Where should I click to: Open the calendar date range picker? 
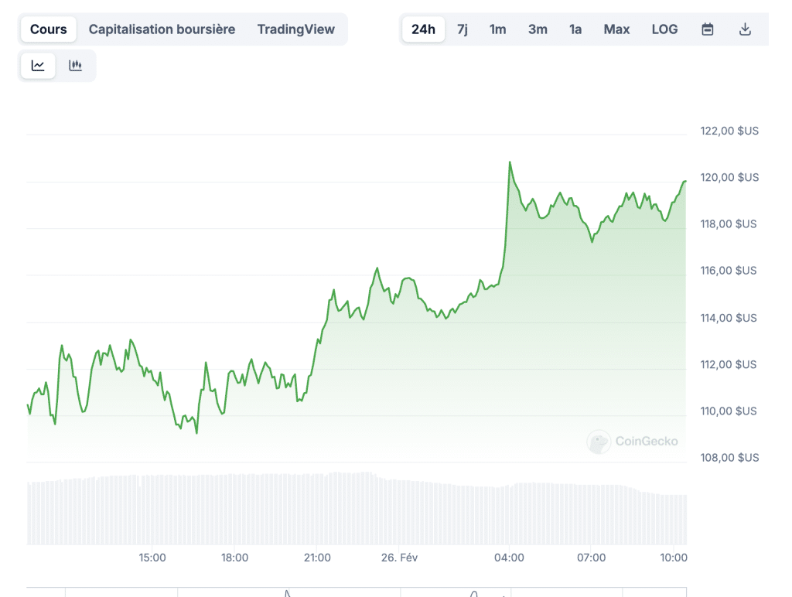click(x=708, y=29)
